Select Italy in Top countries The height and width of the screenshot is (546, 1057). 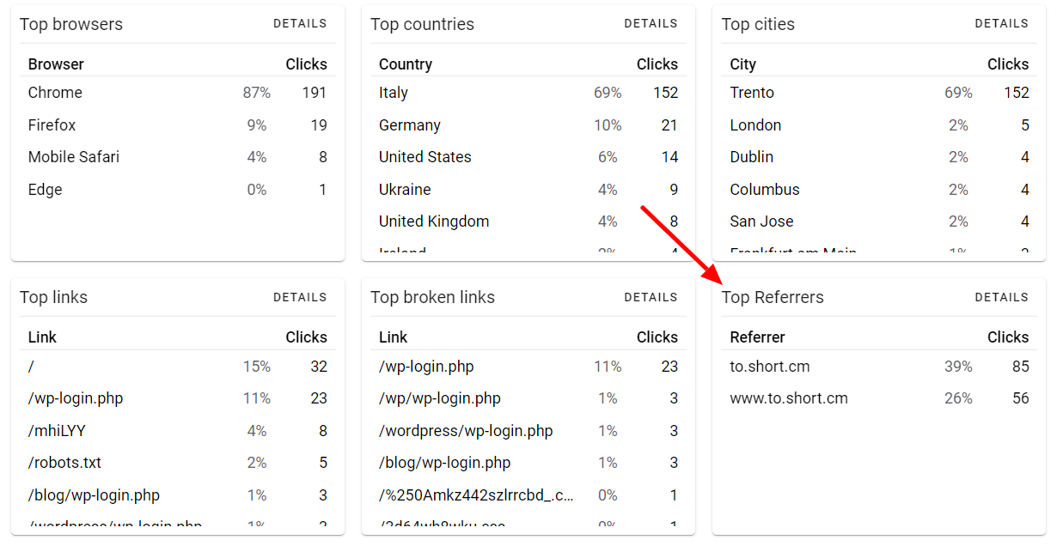[394, 92]
